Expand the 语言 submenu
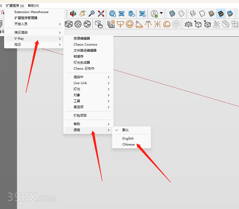The width and height of the screenshot is (239, 209). click(x=88, y=130)
